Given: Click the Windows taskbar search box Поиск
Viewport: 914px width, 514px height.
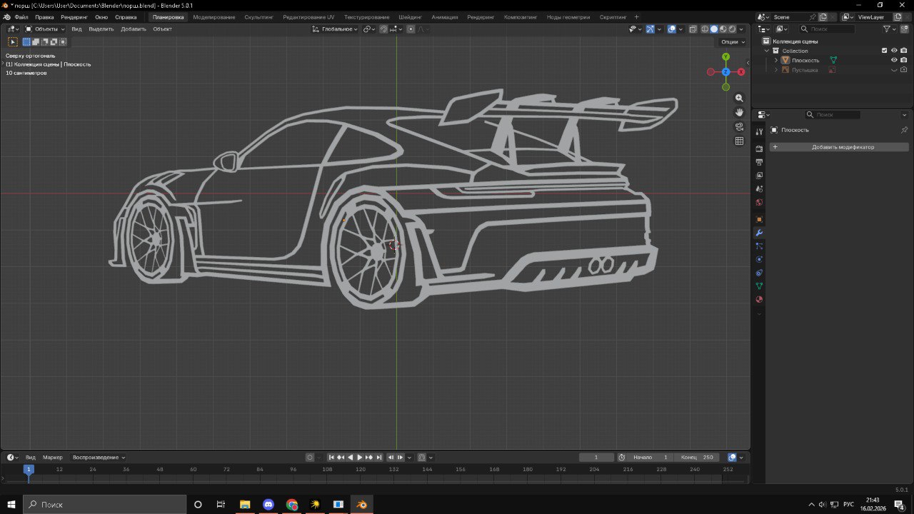Looking at the screenshot, I should click(x=105, y=505).
